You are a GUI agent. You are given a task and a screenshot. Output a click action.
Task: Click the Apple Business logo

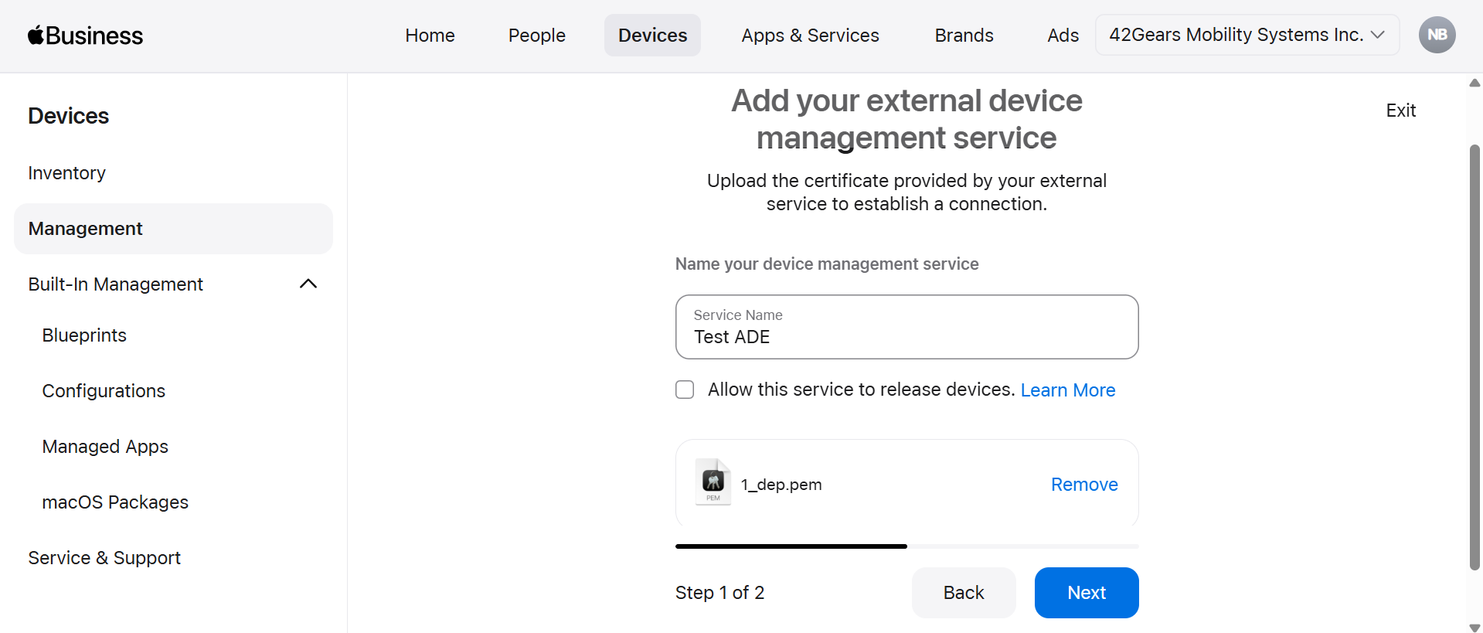click(85, 36)
